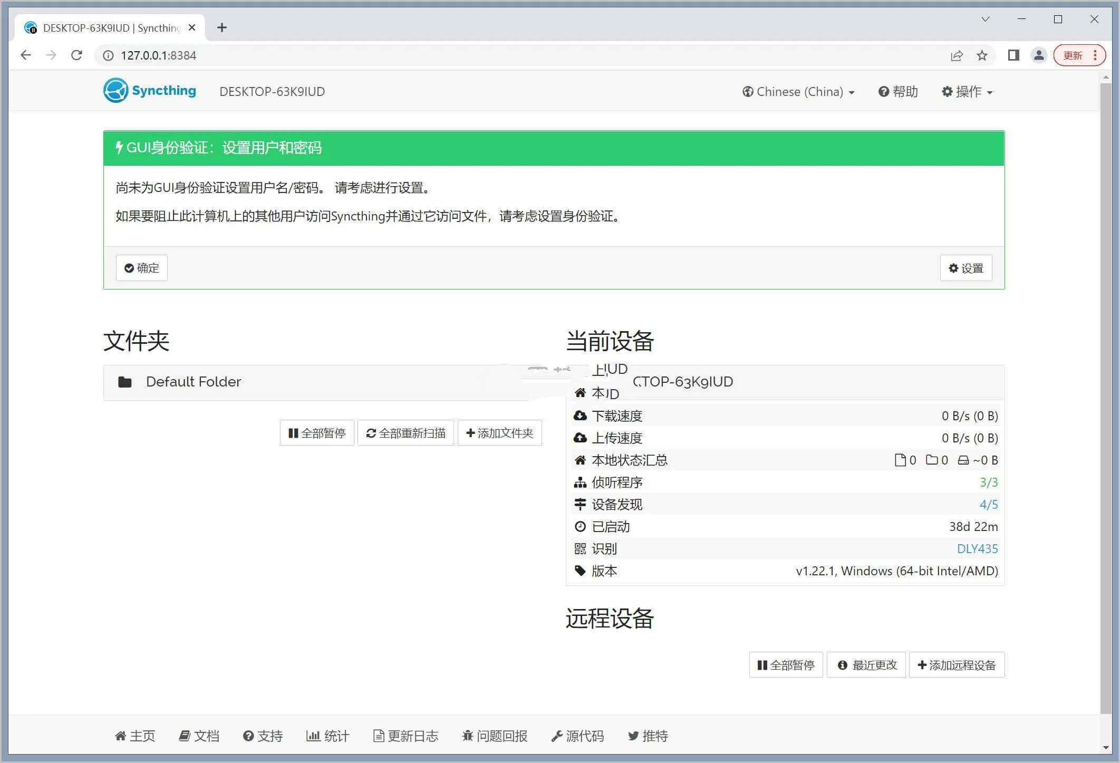This screenshot has width=1120, height=763.
Task: Click the bar-chart icon next to 统计
Action: tap(314, 736)
